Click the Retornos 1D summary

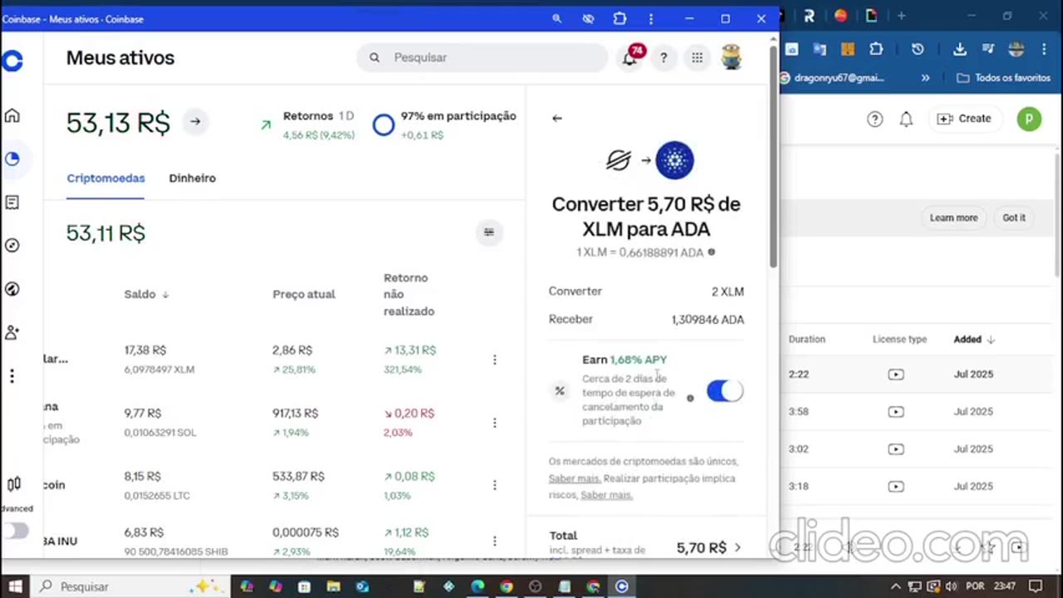308,125
